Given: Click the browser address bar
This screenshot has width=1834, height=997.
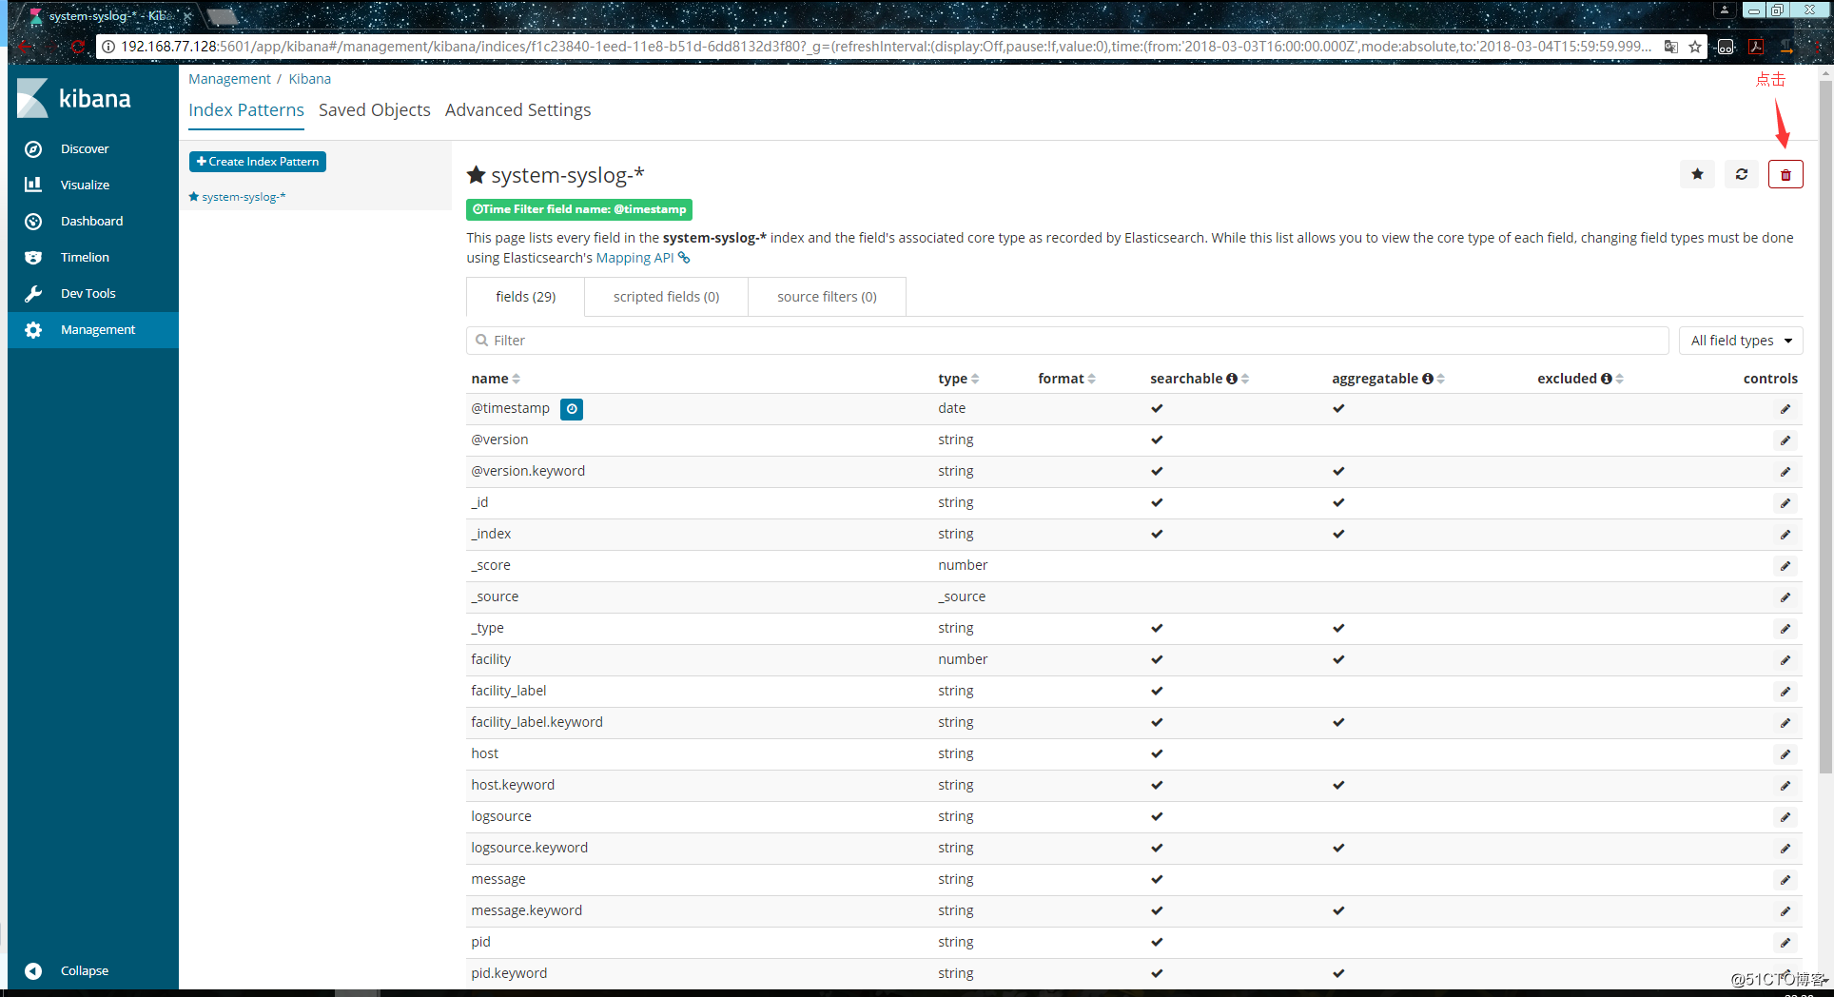Looking at the screenshot, I should click(885, 46).
